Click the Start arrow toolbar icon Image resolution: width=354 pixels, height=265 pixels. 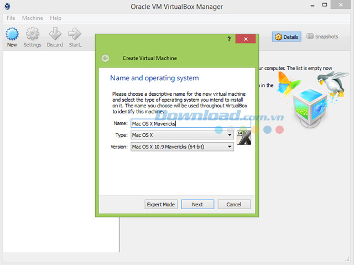pyautogui.click(x=75, y=37)
